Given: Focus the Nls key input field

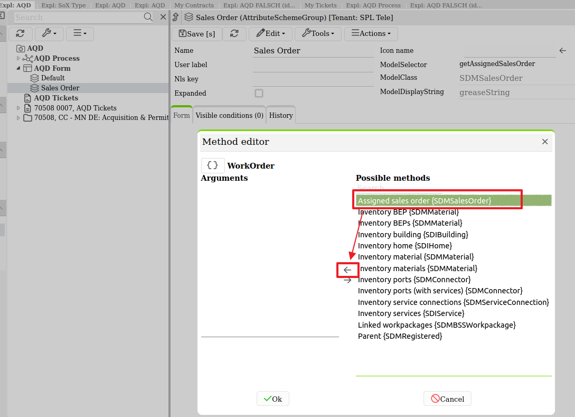Looking at the screenshot, I should click(x=313, y=79).
